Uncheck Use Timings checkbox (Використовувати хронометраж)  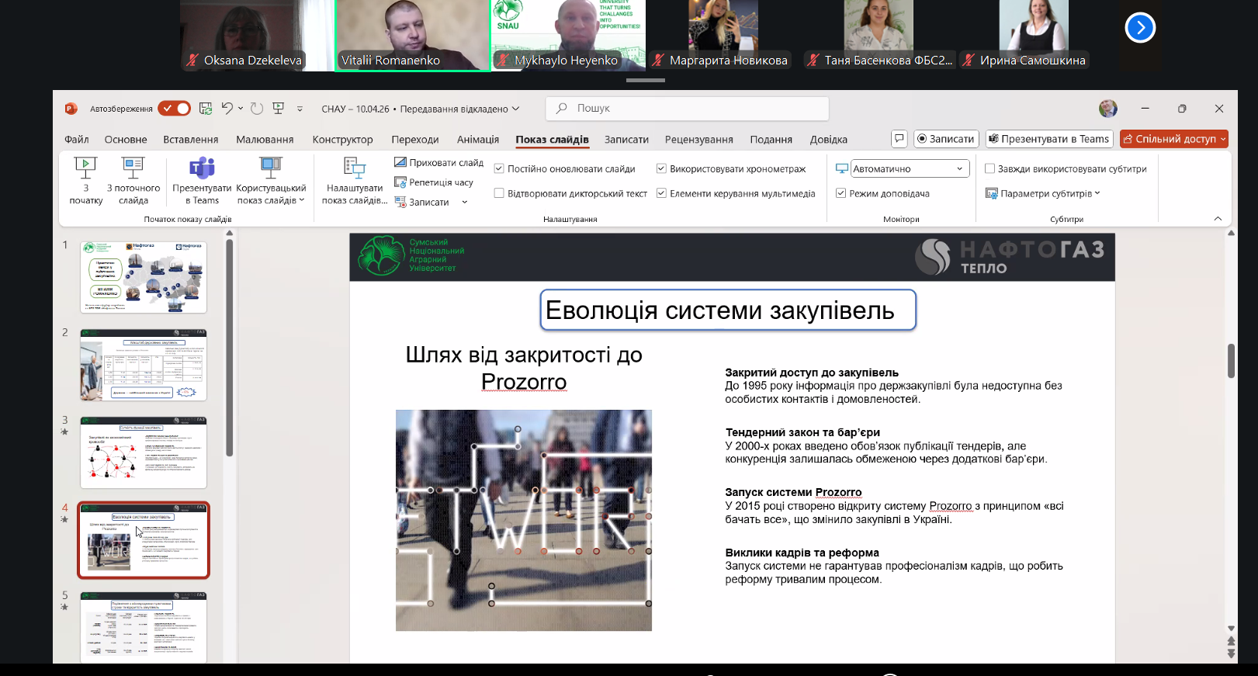pos(661,169)
